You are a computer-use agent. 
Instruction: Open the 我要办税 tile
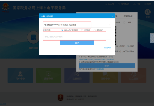[49, 75]
